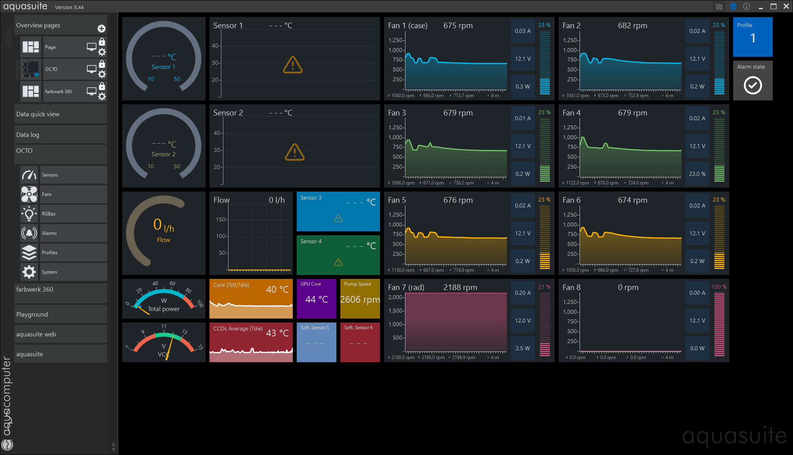Select the OCTO overview page thumbnail
The height and width of the screenshot is (455, 793).
pos(31,69)
